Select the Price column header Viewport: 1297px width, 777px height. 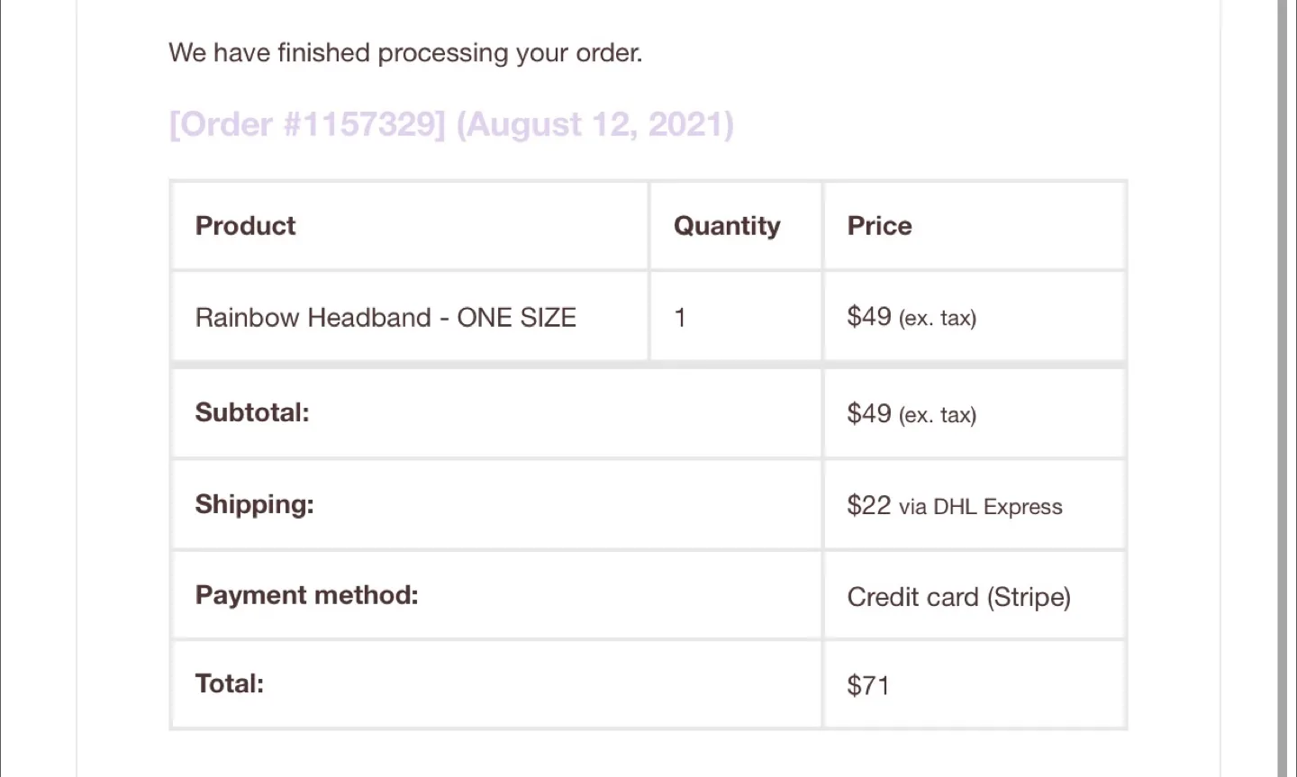[x=879, y=226]
